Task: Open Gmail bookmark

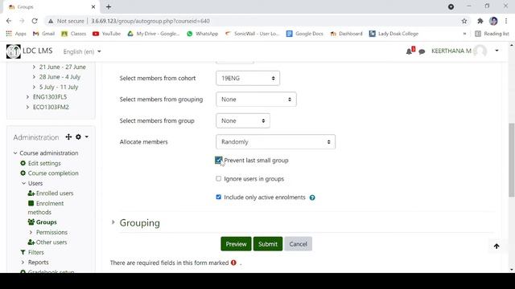Action: pyautogui.click(x=43, y=34)
